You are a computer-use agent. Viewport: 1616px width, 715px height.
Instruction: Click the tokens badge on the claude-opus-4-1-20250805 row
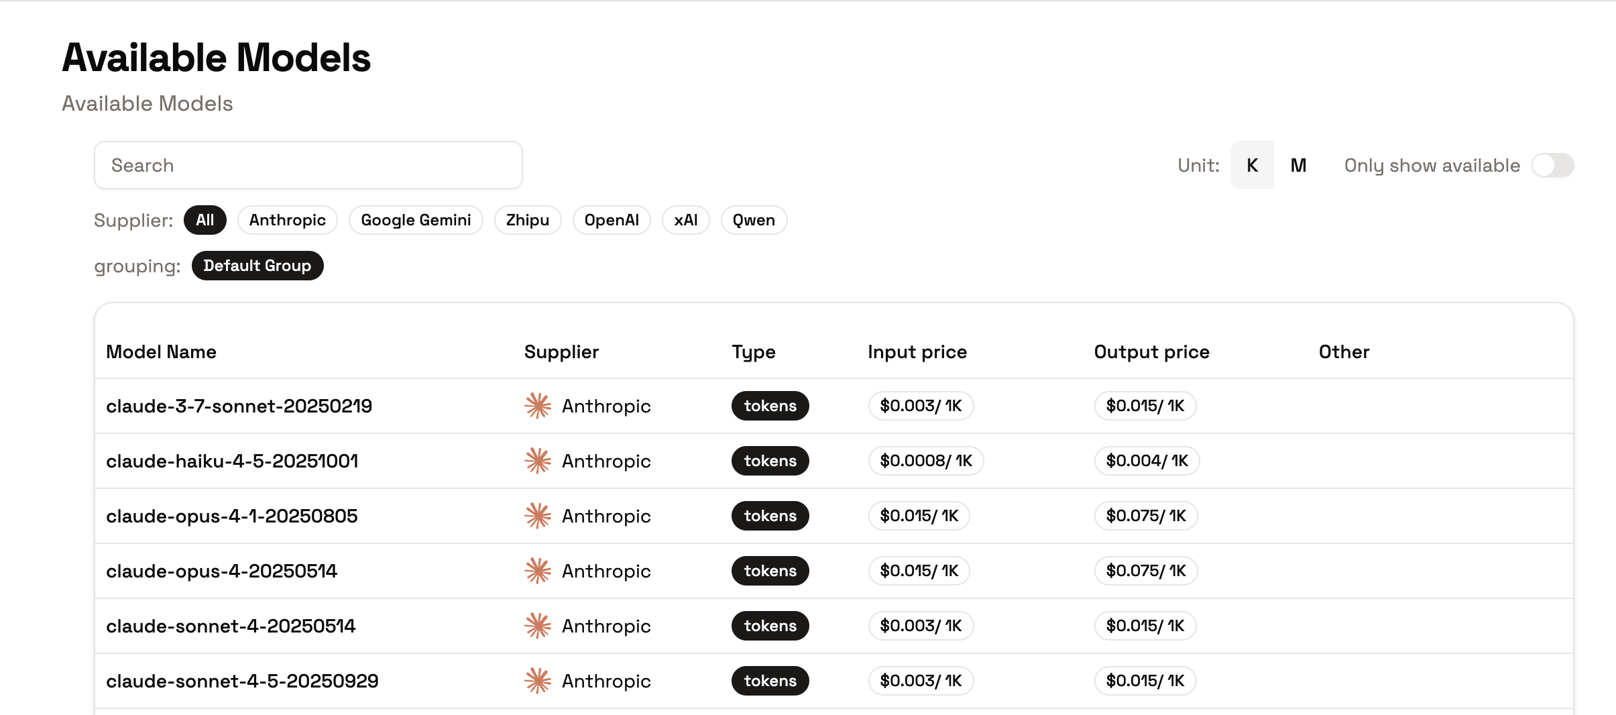point(770,516)
